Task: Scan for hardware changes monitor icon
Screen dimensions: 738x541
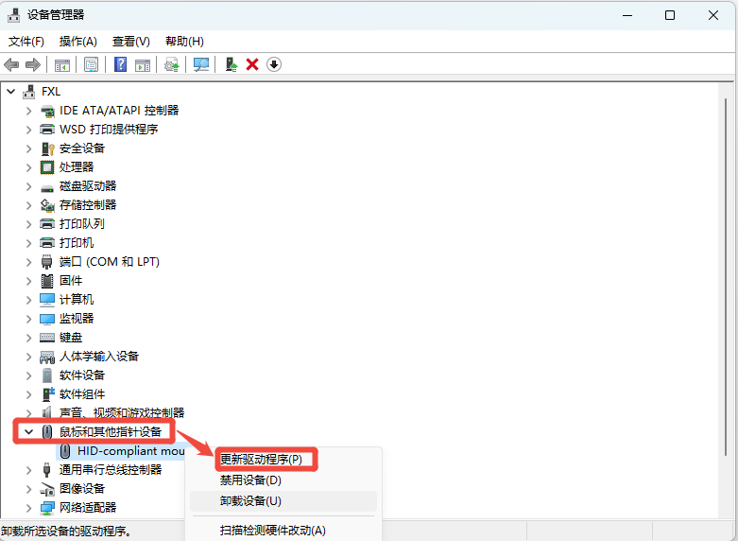Action: point(201,64)
